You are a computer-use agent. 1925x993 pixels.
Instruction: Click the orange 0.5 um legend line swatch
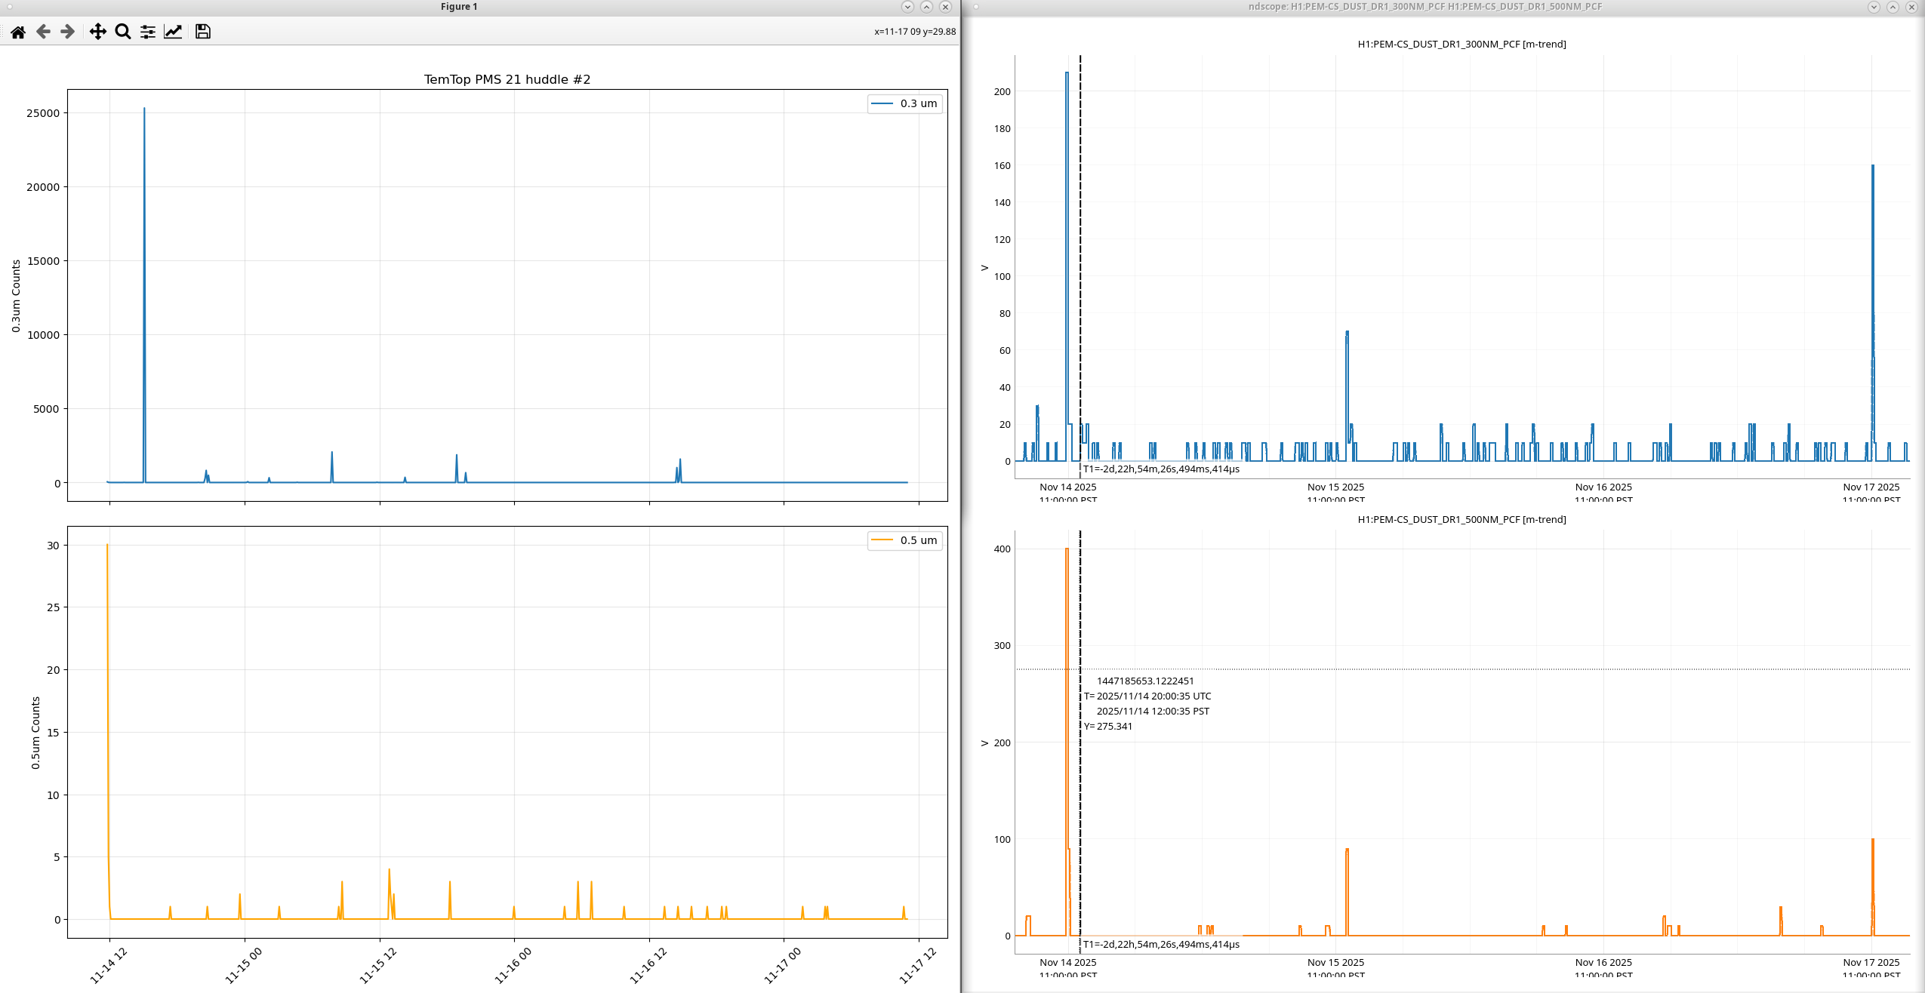point(882,540)
